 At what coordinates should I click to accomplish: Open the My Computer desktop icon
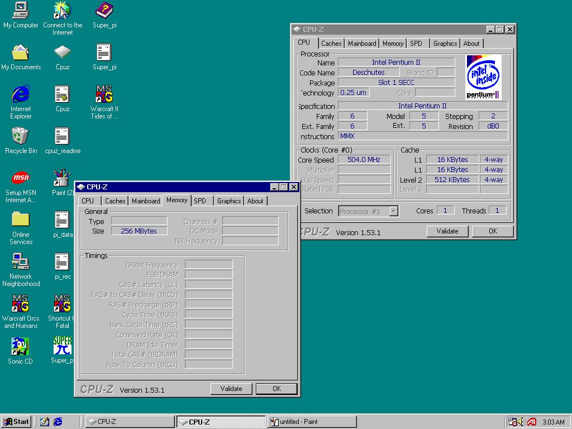(x=21, y=15)
